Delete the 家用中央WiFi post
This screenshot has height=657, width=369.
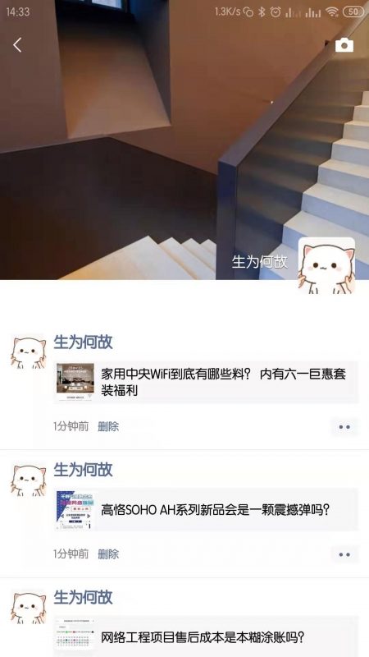point(108,426)
